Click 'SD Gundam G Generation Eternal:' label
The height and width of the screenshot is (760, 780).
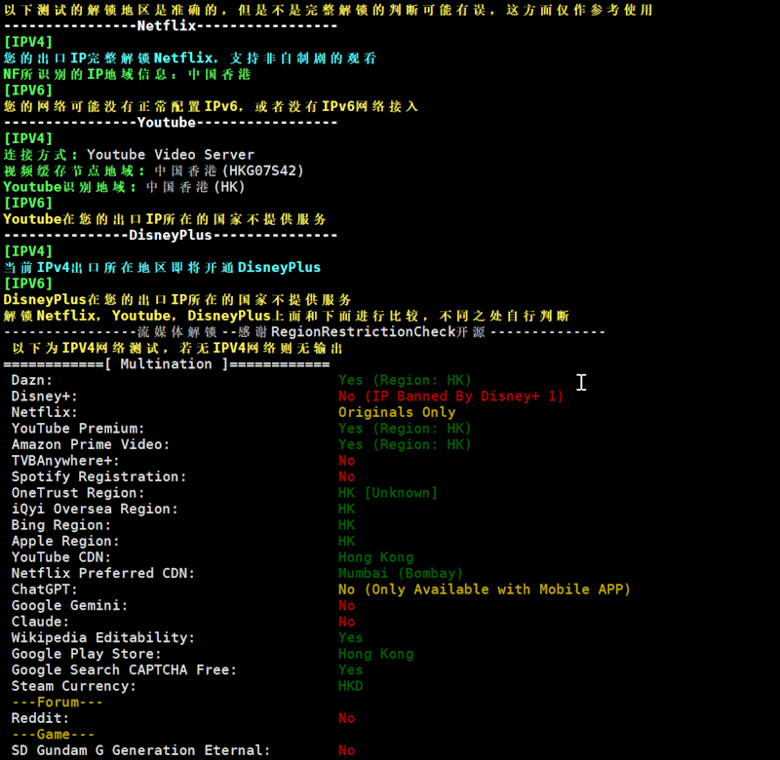click(140, 750)
